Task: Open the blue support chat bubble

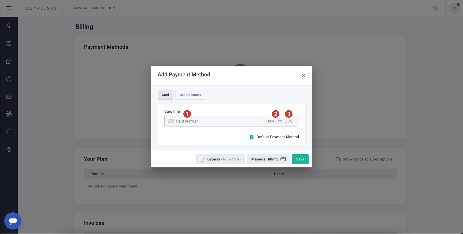Action: click(13, 221)
